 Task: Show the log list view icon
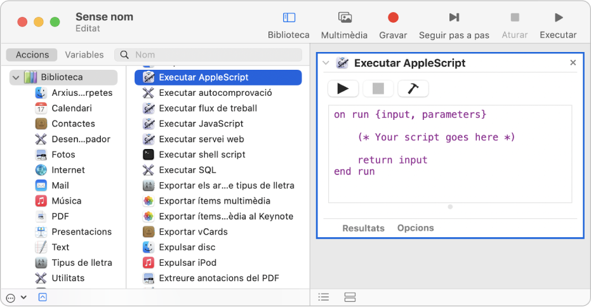pyautogui.click(x=324, y=297)
